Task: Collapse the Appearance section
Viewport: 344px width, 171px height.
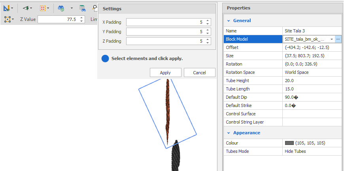Action: (228, 133)
